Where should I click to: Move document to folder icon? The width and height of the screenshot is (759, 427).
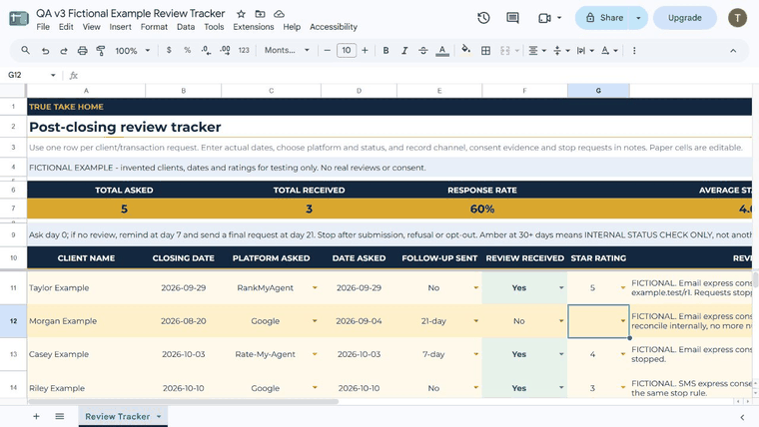pyautogui.click(x=260, y=14)
